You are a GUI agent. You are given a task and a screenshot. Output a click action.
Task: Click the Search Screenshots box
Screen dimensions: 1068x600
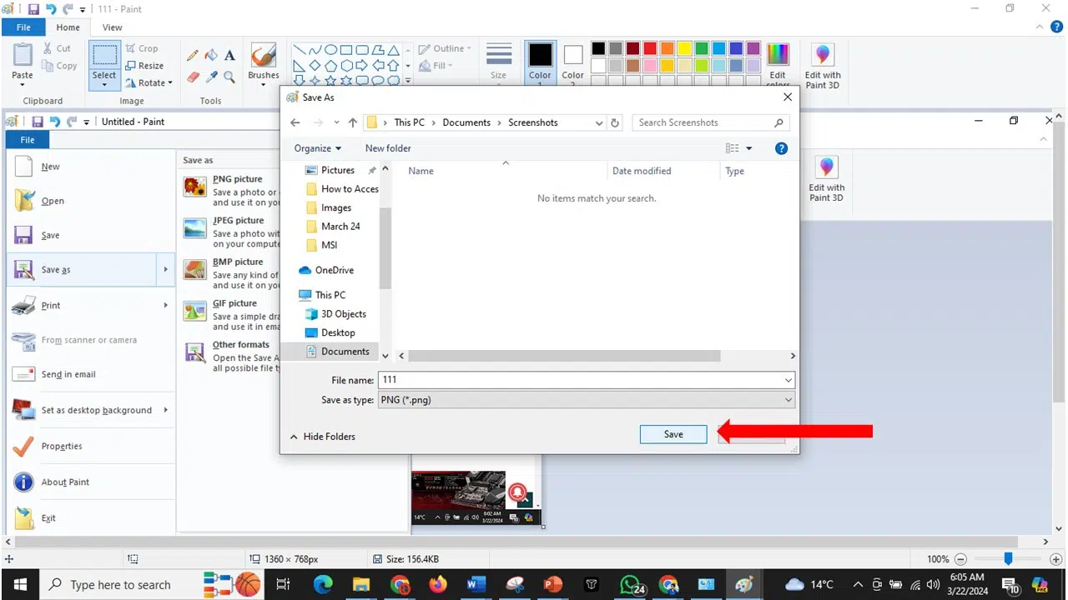click(711, 122)
